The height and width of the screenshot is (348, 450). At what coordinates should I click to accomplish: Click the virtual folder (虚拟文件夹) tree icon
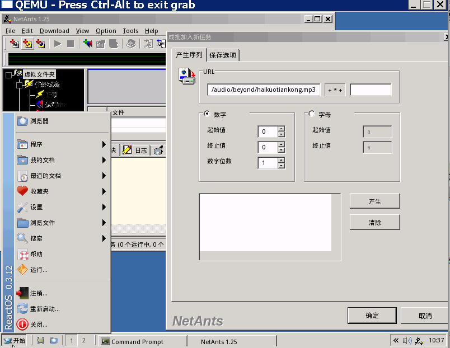[x=18, y=74]
